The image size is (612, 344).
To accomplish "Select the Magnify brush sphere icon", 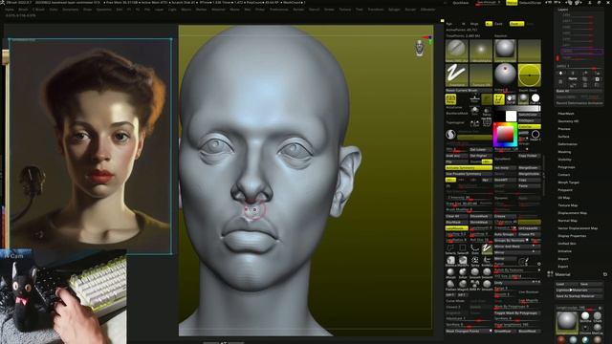I will [x=463, y=285].
